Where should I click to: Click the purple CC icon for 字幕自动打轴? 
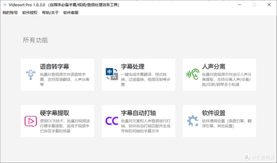(112, 121)
